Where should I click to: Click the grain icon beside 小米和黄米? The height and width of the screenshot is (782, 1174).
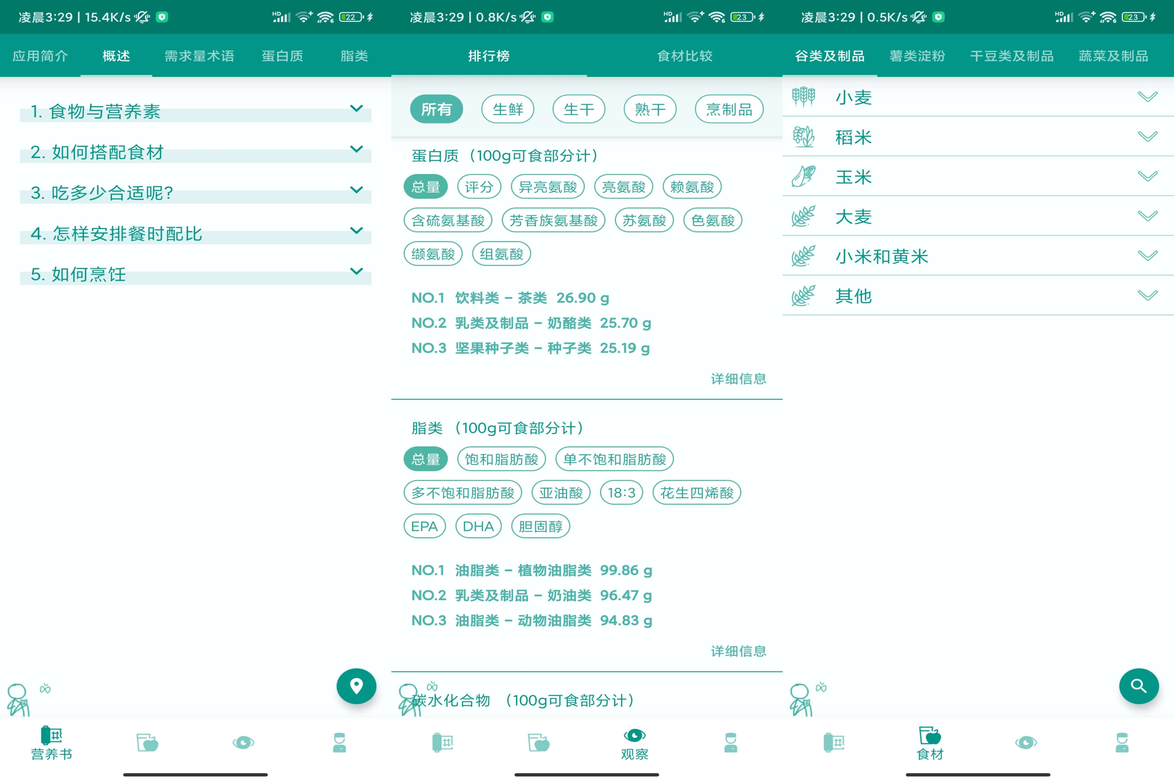pyautogui.click(x=803, y=256)
